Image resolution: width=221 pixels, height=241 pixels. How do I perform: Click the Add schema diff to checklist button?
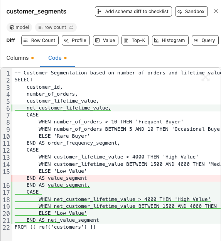(x=133, y=11)
